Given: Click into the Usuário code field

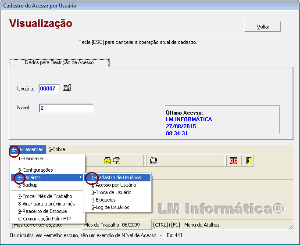Looking at the screenshot, I should click(x=49, y=89).
